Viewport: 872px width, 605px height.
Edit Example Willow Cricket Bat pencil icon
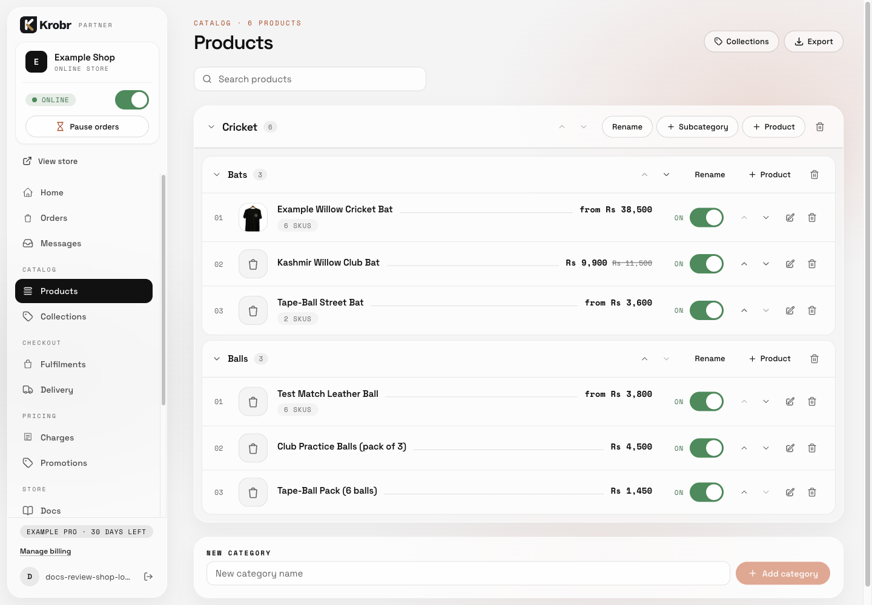[x=790, y=218]
